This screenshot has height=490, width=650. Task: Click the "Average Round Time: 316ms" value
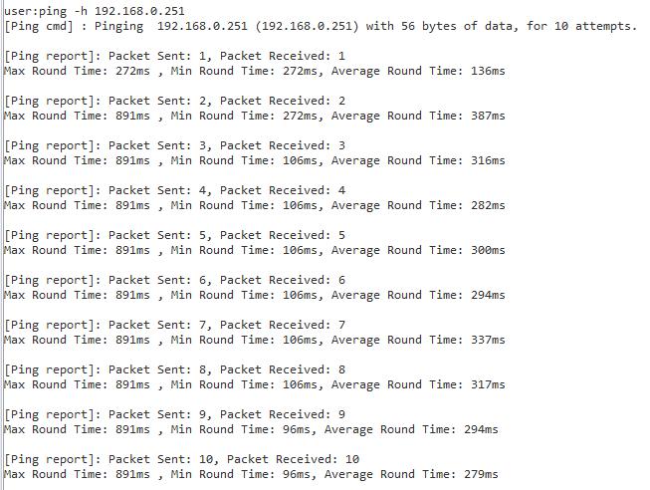pyautogui.click(x=418, y=160)
